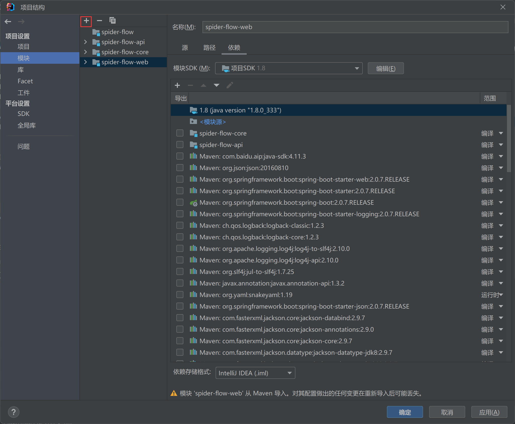Click the 编辑 (Edit) SDK button
Screen dimensions: 515x424
click(x=386, y=68)
